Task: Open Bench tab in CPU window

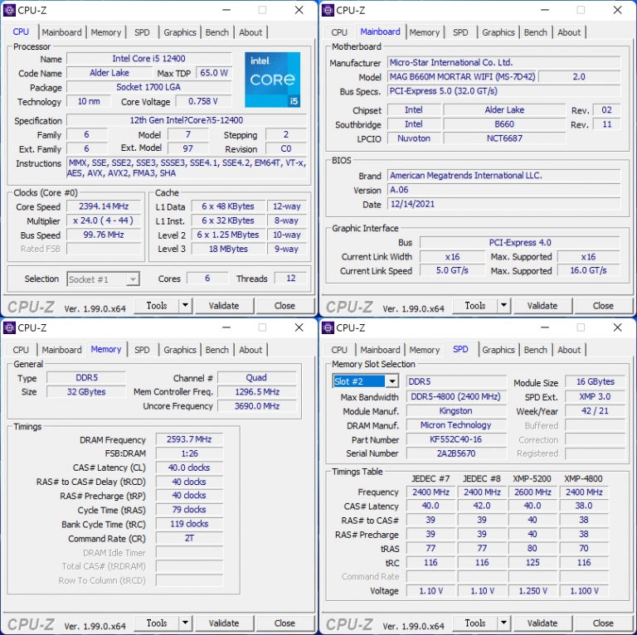Action: click(217, 32)
